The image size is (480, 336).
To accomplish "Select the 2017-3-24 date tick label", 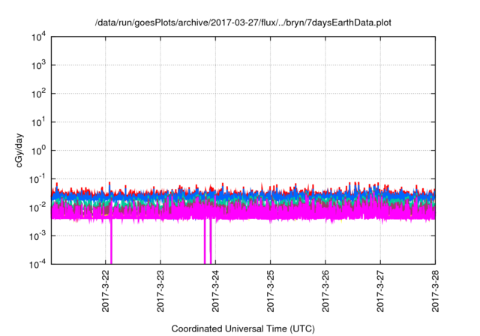I will click(215, 291).
